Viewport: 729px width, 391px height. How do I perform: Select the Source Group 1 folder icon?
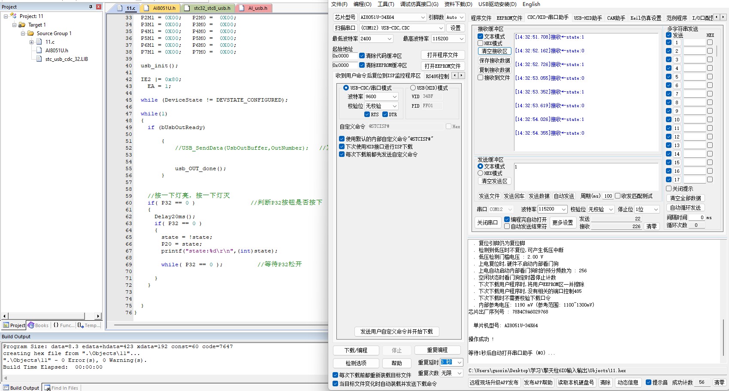pyautogui.click(x=30, y=33)
